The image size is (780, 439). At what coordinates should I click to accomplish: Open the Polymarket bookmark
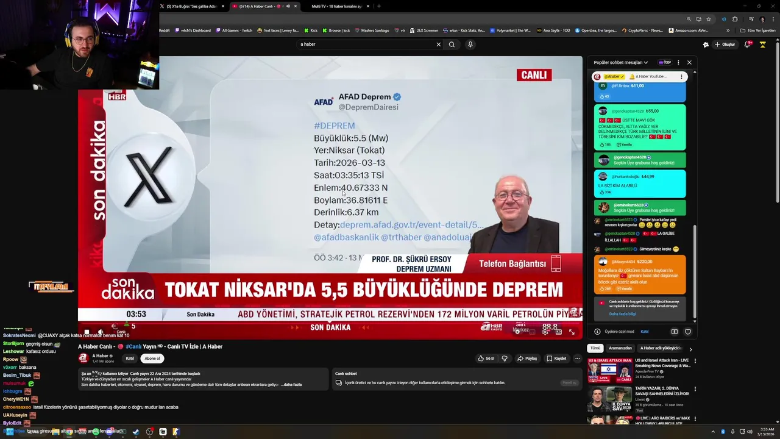(510, 30)
